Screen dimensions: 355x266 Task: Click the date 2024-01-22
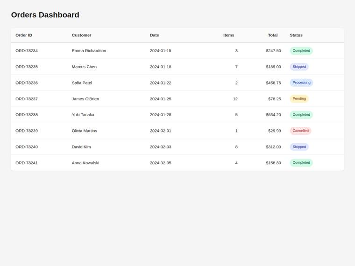pyautogui.click(x=161, y=83)
